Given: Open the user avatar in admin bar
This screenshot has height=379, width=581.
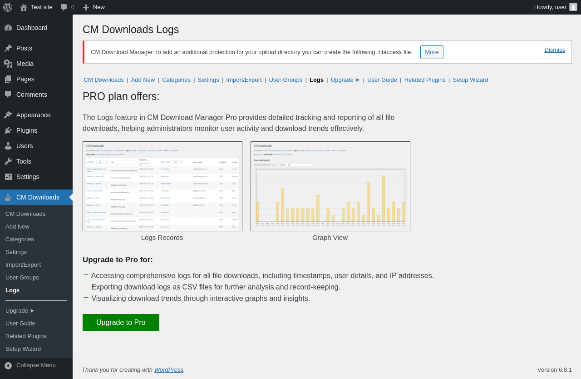Looking at the screenshot, I should (573, 7).
